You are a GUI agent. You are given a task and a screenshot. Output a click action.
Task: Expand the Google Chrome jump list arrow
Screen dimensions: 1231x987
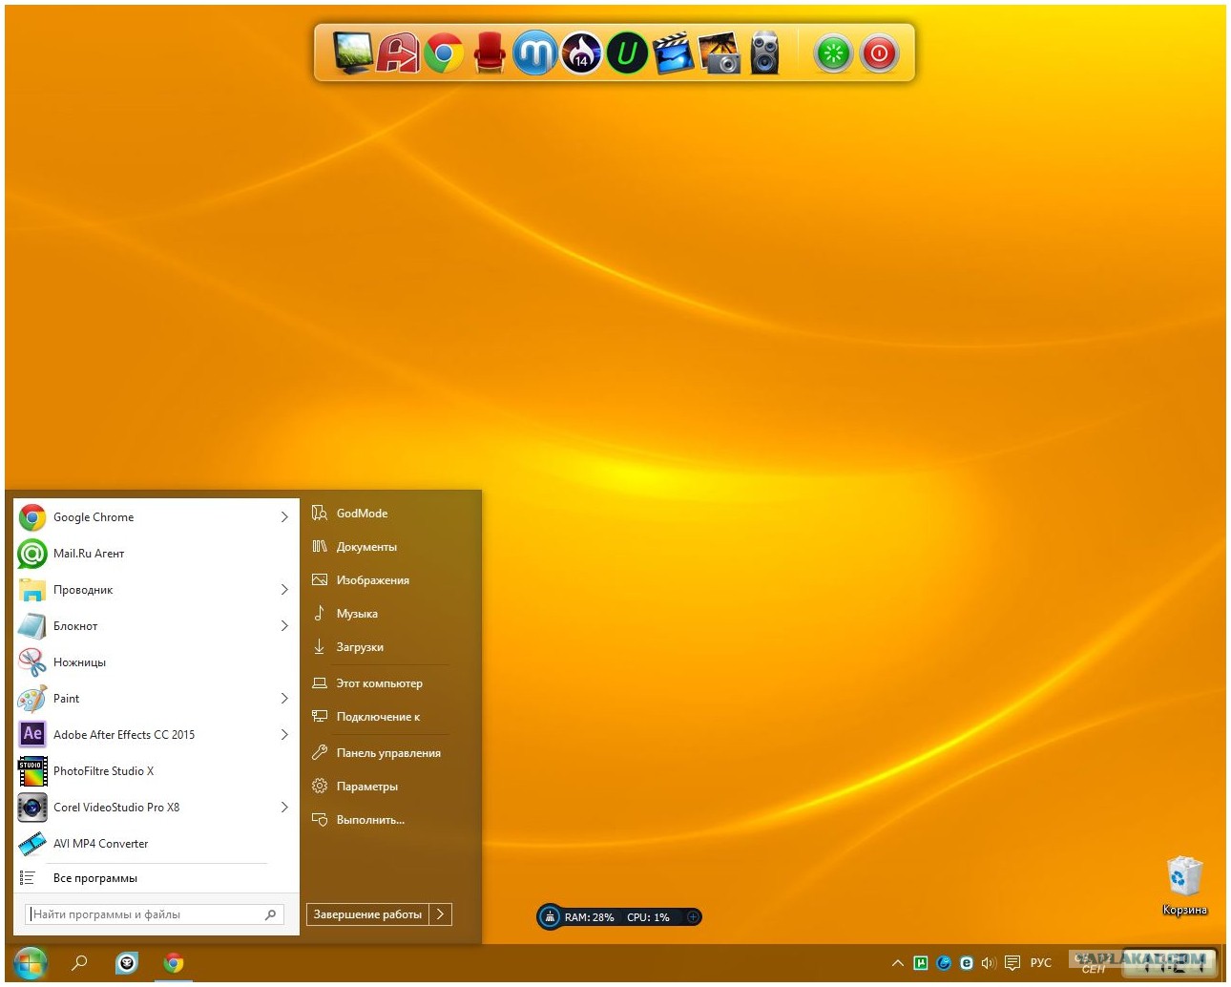[x=283, y=517]
